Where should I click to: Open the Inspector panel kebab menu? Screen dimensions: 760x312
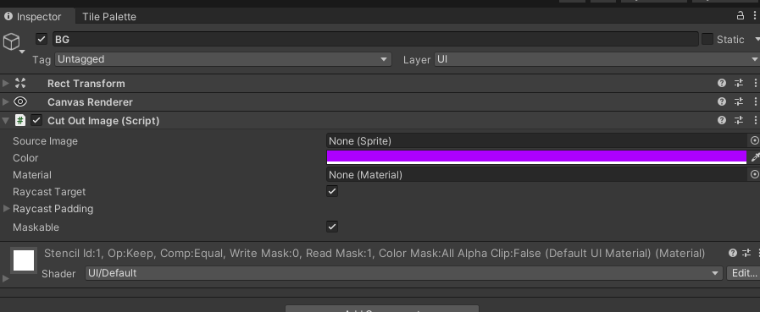(755, 15)
